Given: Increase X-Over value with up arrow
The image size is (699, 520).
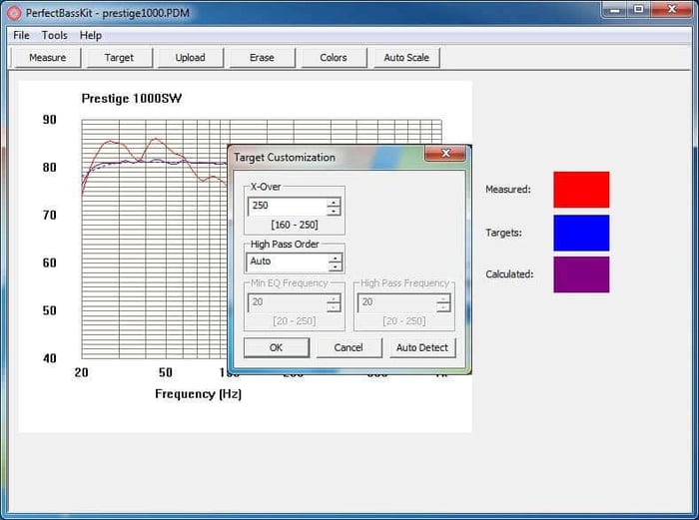Looking at the screenshot, I should (x=334, y=202).
